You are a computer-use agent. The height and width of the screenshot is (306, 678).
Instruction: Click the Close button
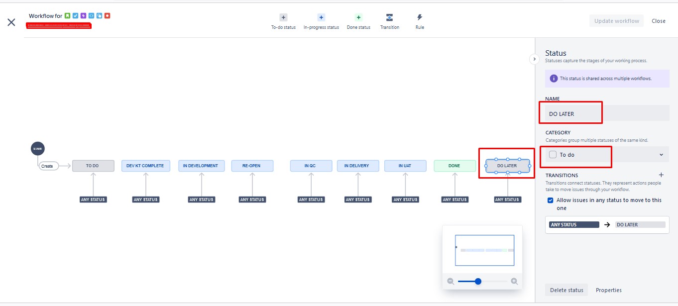[x=658, y=21]
